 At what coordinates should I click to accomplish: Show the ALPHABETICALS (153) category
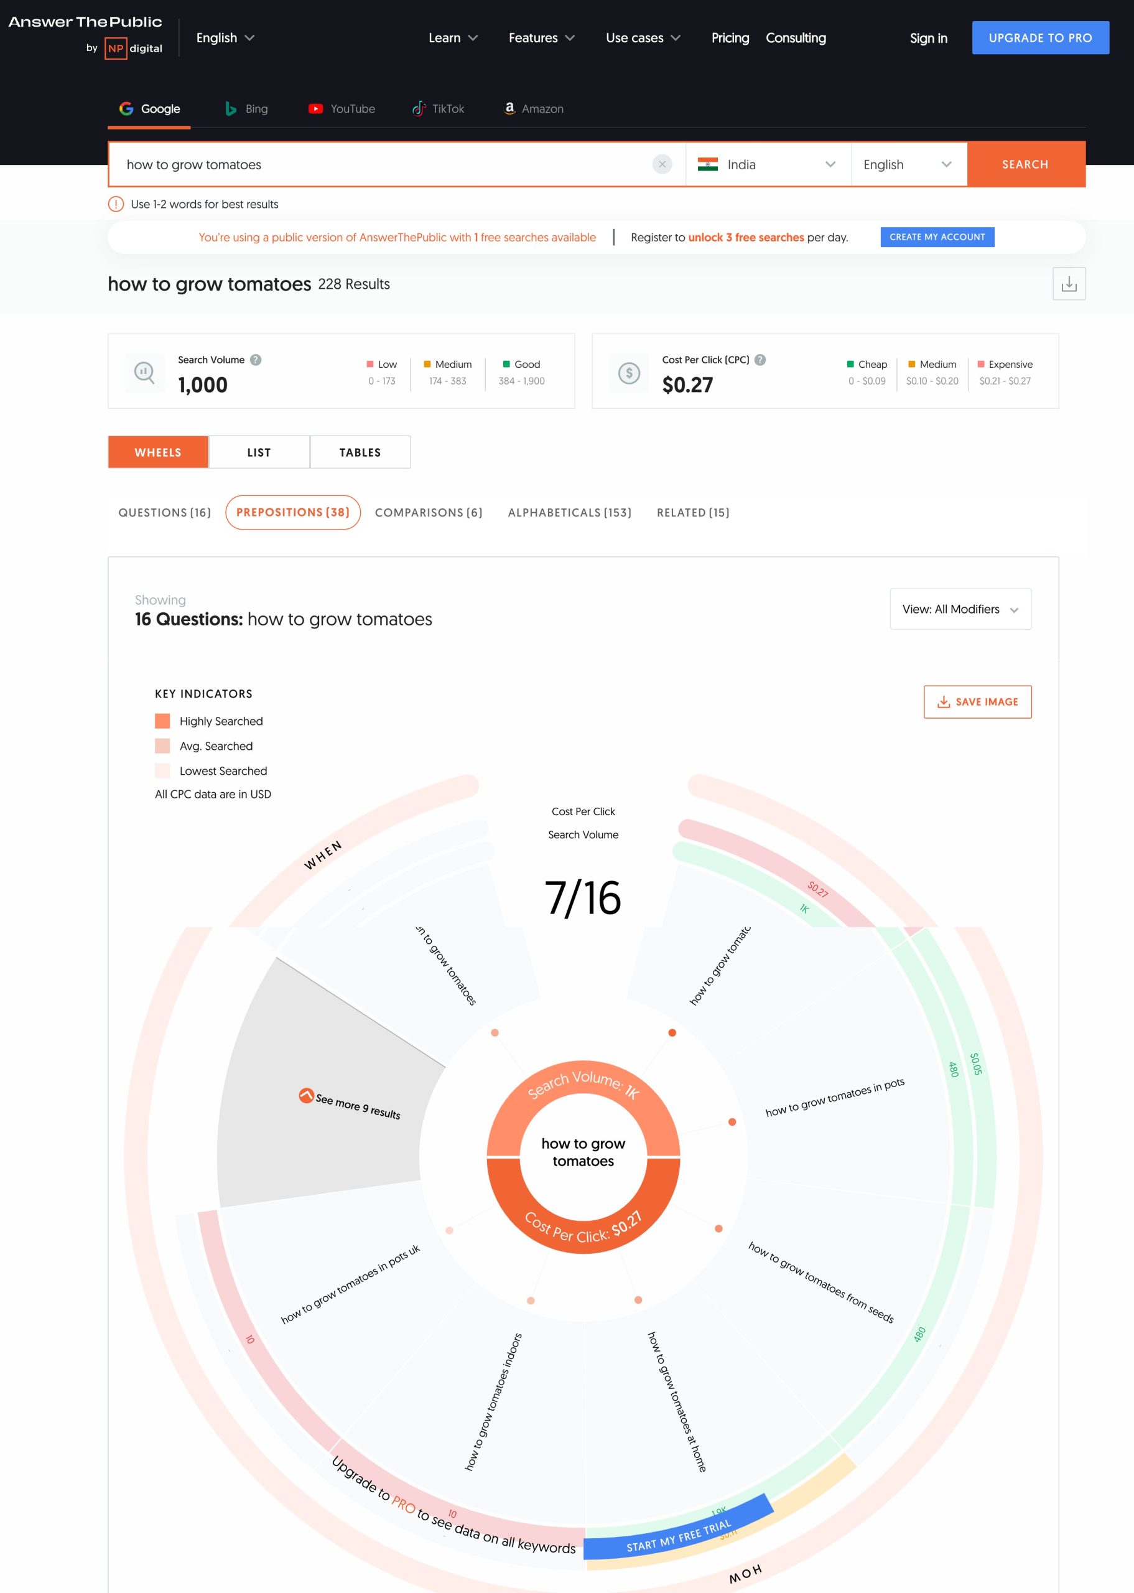click(570, 513)
